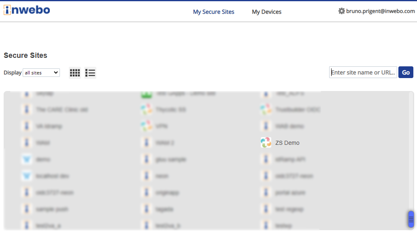This screenshot has height=233, width=417.
Task: Open the My Secure Sites tab
Action: 213,12
